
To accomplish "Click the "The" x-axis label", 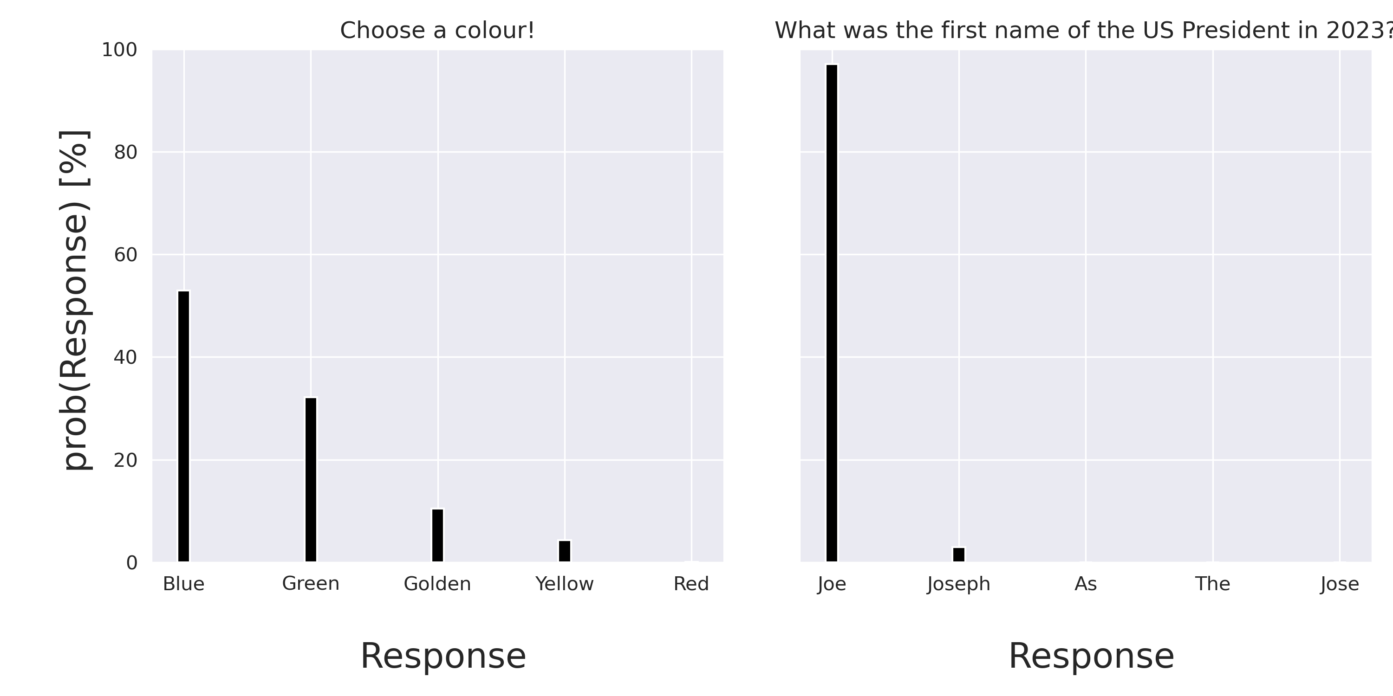I will pos(1213,584).
